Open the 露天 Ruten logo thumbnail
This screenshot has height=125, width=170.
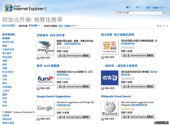pyautogui.click(x=110, y=47)
